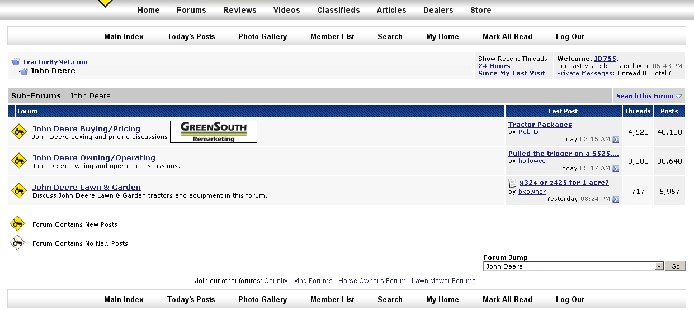Open Member List from the top navigation bar
694x311 pixels.
point(332,36)
